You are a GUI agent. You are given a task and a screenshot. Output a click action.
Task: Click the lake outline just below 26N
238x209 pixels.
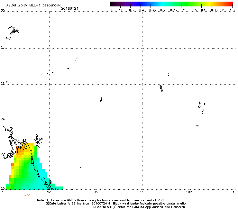tap(161, 88)
